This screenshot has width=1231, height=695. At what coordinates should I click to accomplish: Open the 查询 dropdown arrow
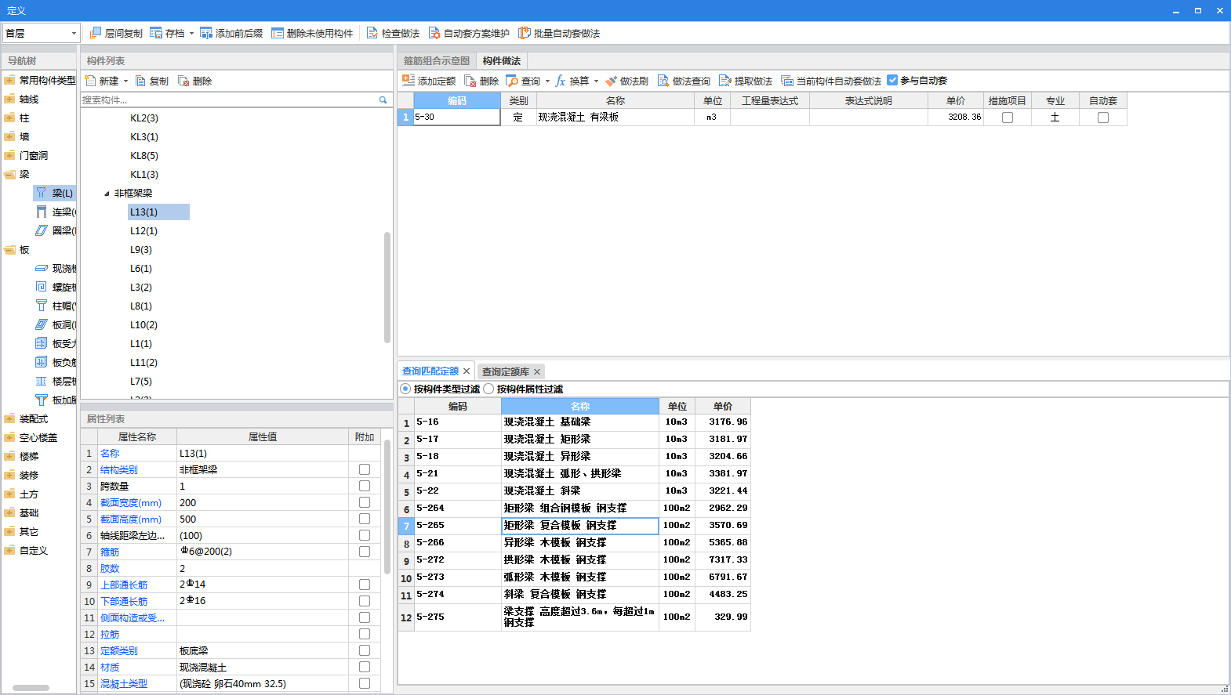click(x=547, y=81)
